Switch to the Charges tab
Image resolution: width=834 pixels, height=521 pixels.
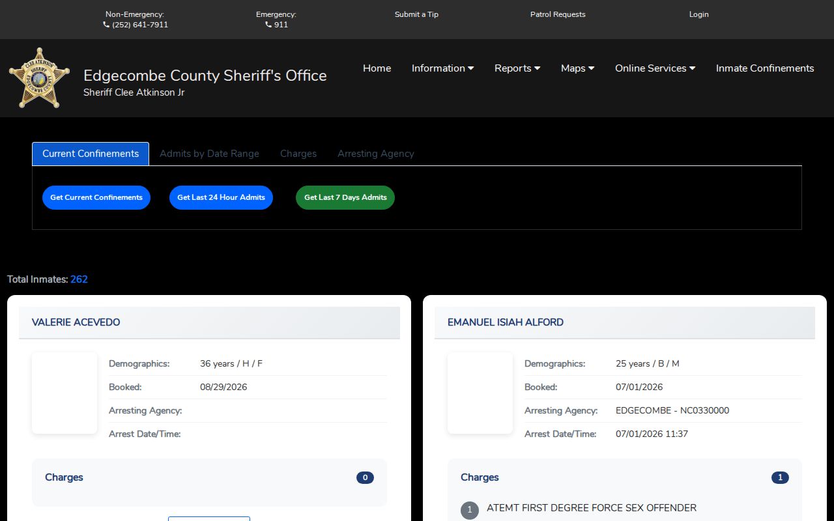(x=298, y=154)
